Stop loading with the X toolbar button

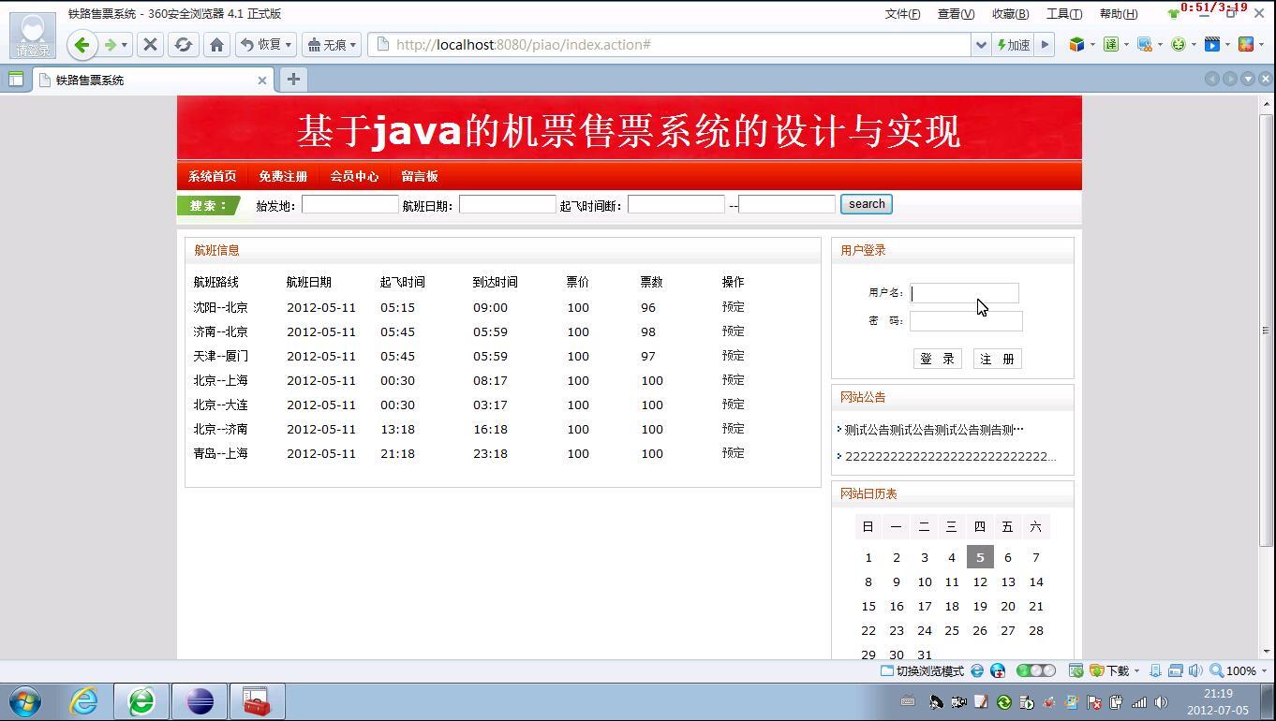pos(150,45)
